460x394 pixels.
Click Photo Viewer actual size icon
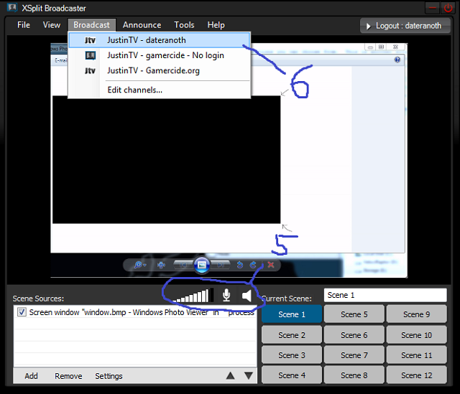(161, 265)
